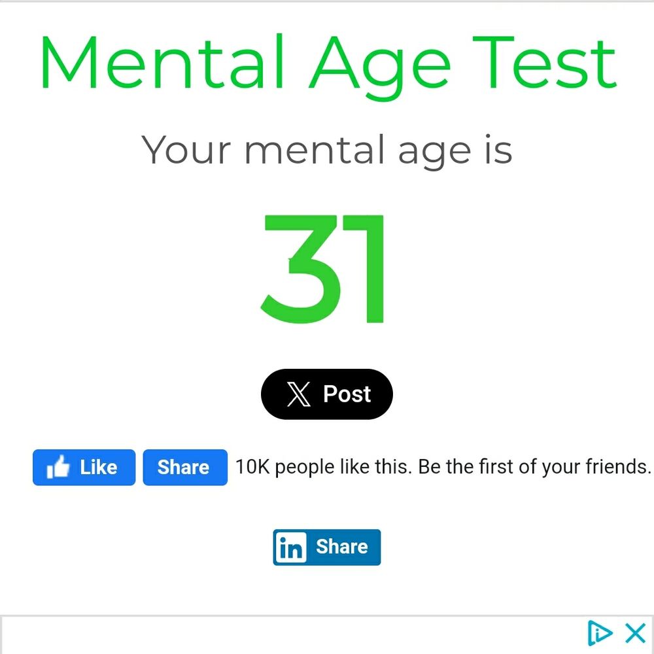This screenshot has height=654, width=654.
Task: Click the 'Mental Age Test' heading
Action: 327,62
